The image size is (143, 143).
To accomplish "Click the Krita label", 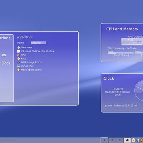I will [24, 59].
